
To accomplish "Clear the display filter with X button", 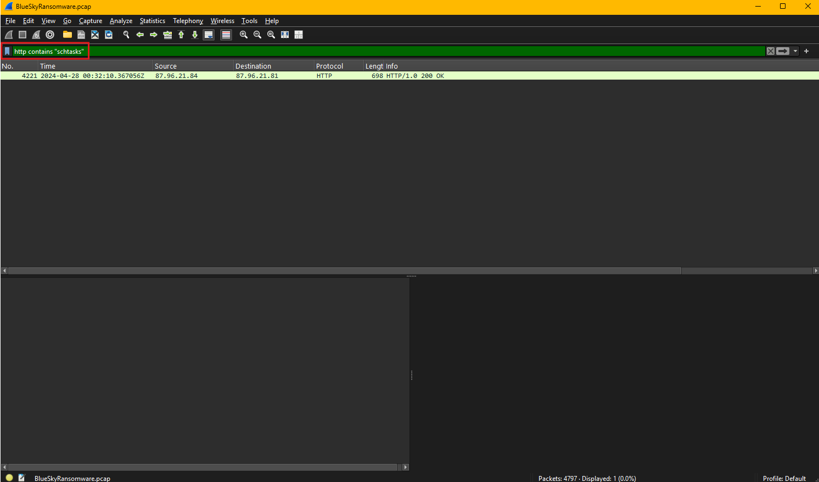I will [771, 51].
